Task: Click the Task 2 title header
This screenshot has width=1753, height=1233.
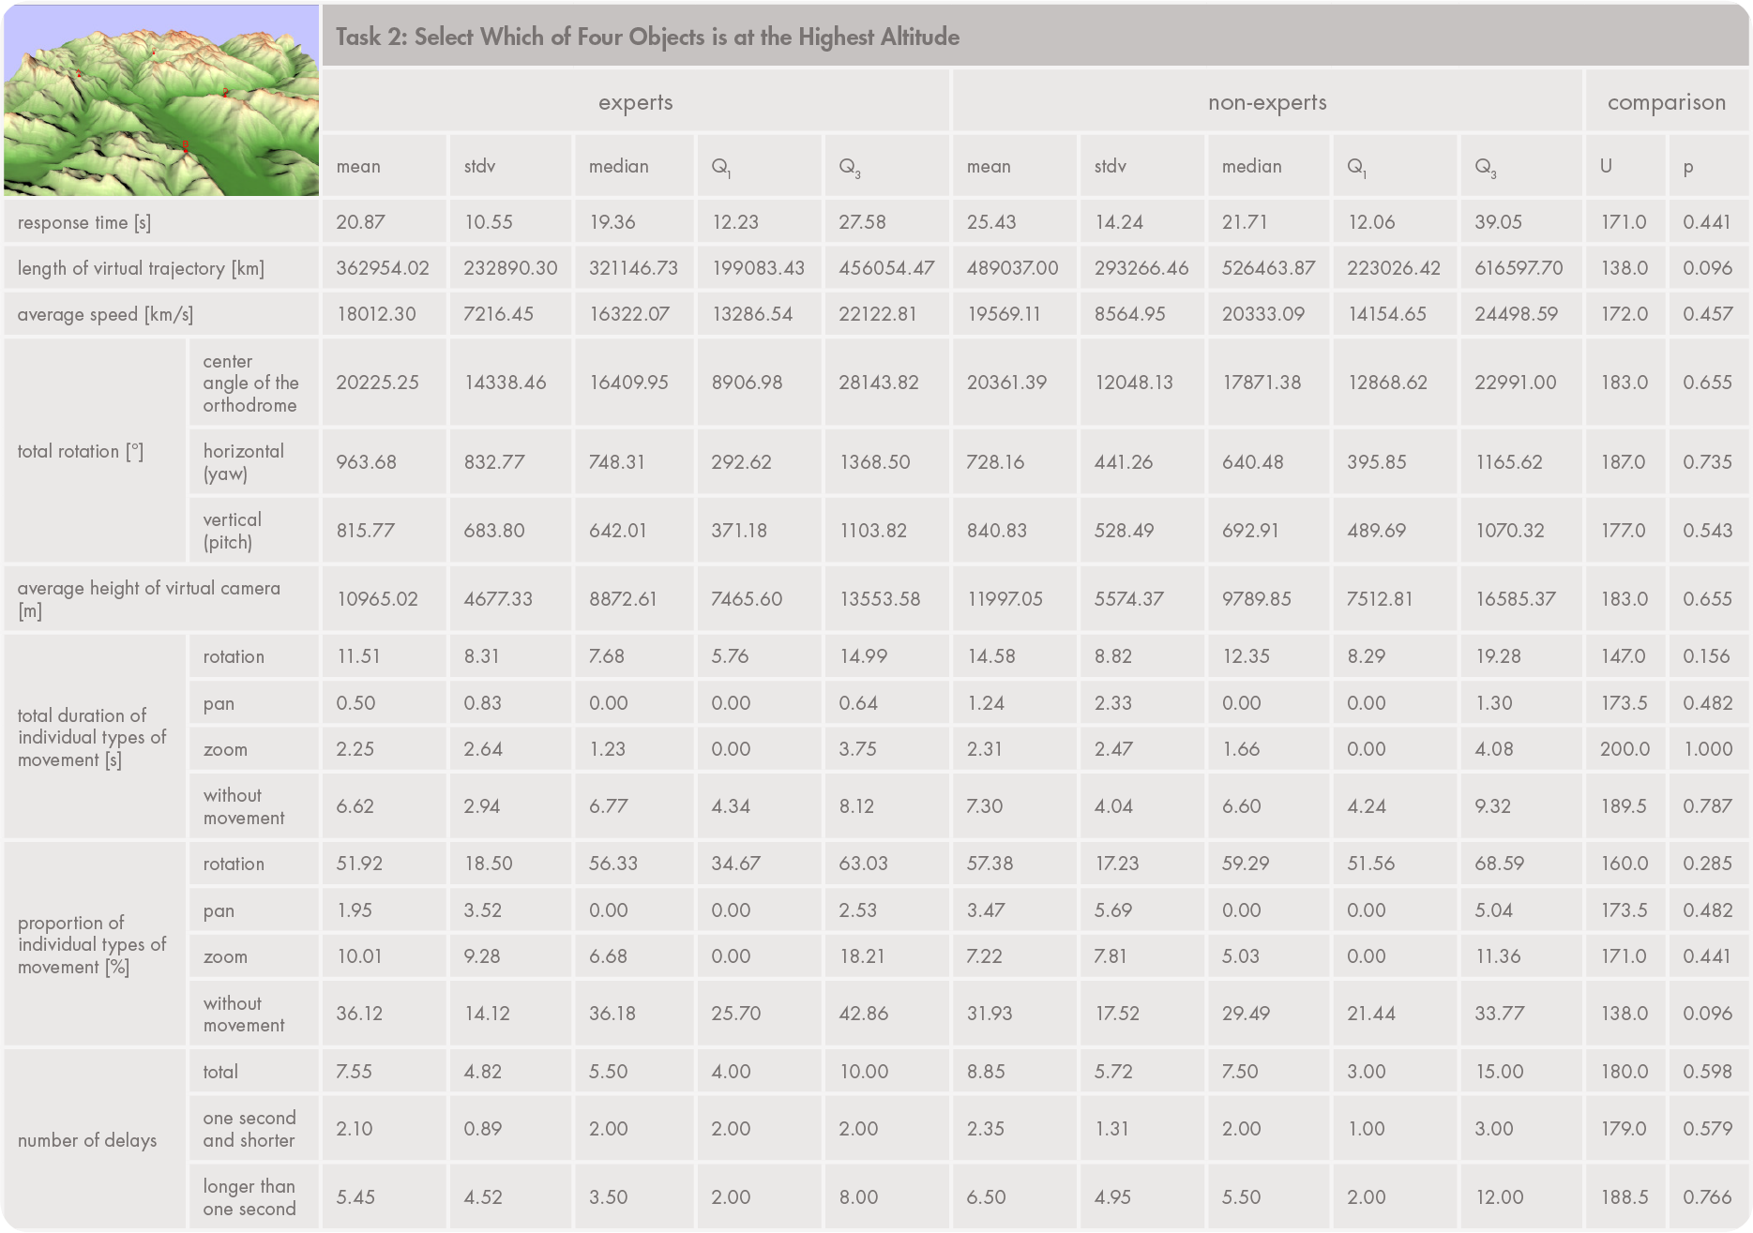Action: click(647, 38)
